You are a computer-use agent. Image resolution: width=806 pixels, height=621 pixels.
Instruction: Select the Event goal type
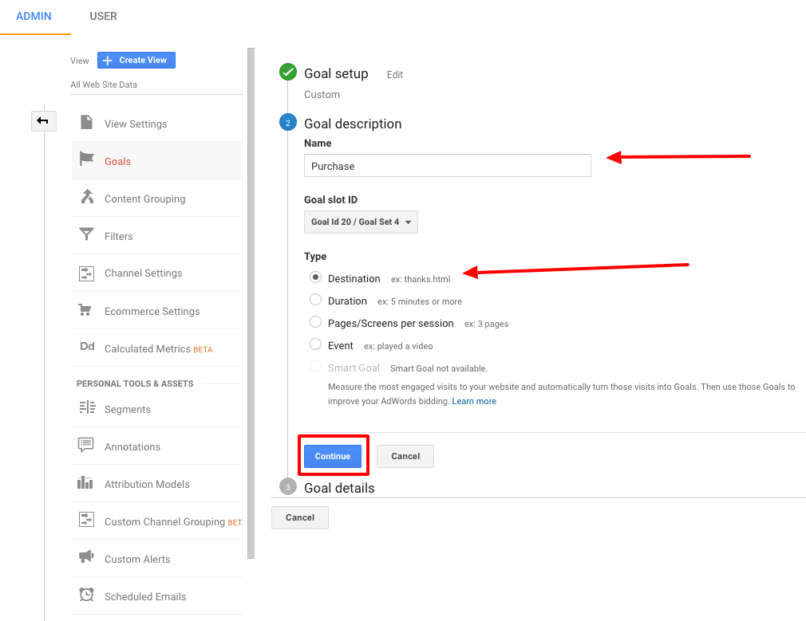coord(315,344)
